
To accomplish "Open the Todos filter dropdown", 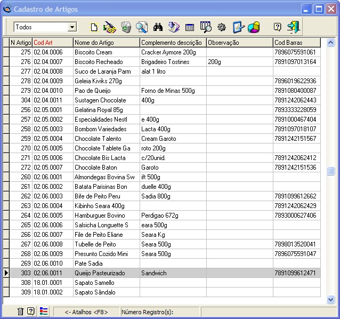I will 72,27.
